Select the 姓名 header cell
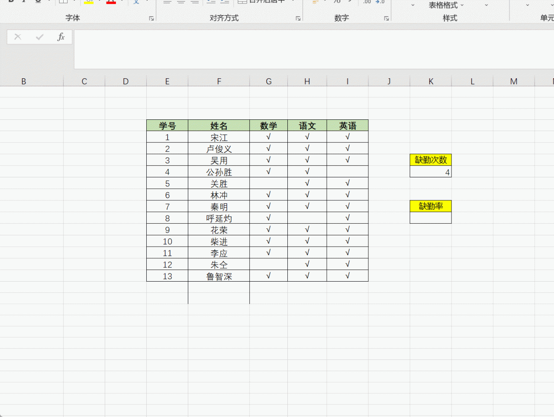 [219, 125]
